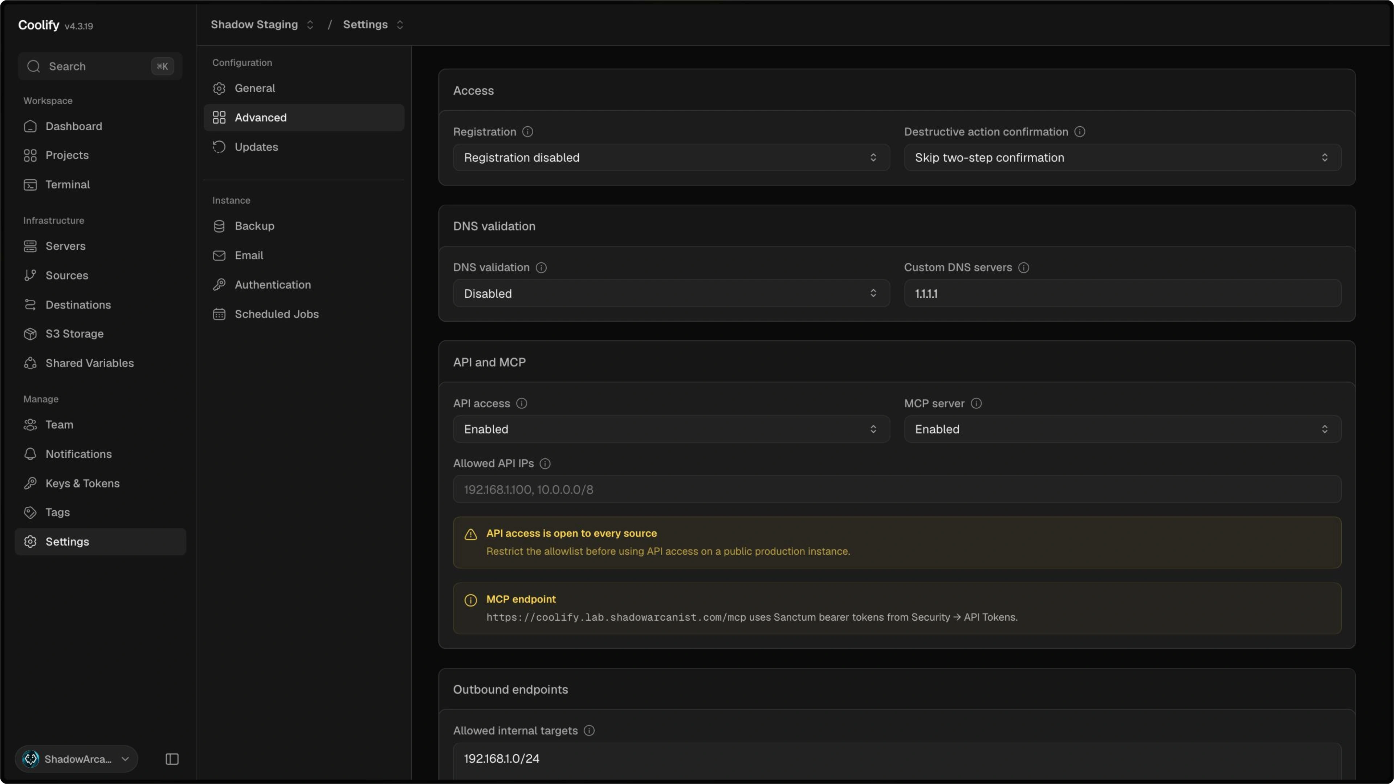The width and height of the screenshot is (1394, 784).
Task: Click the Email envelope icon
Action: (x=219, y=256)
